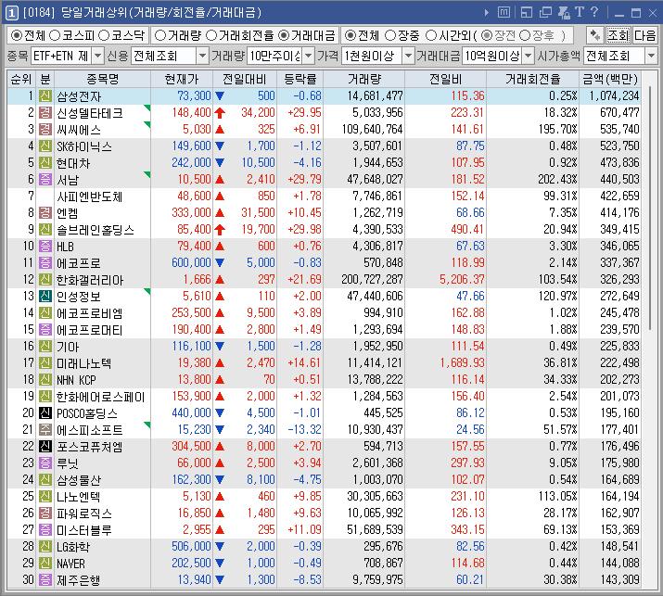Click stock name 한화갤러리아

[x=90, y=280]
